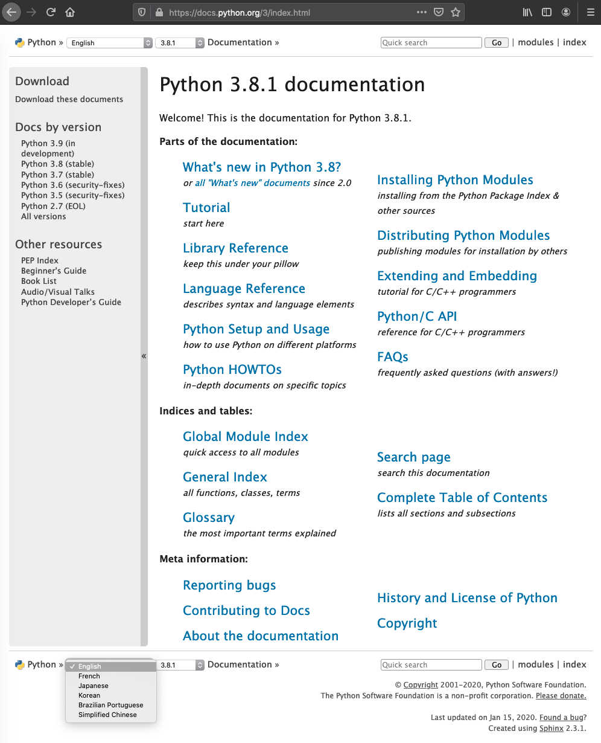Choose Japanese from the language list
The width and height of the screenshot is (601, 743).
click(x=110, y=686)
